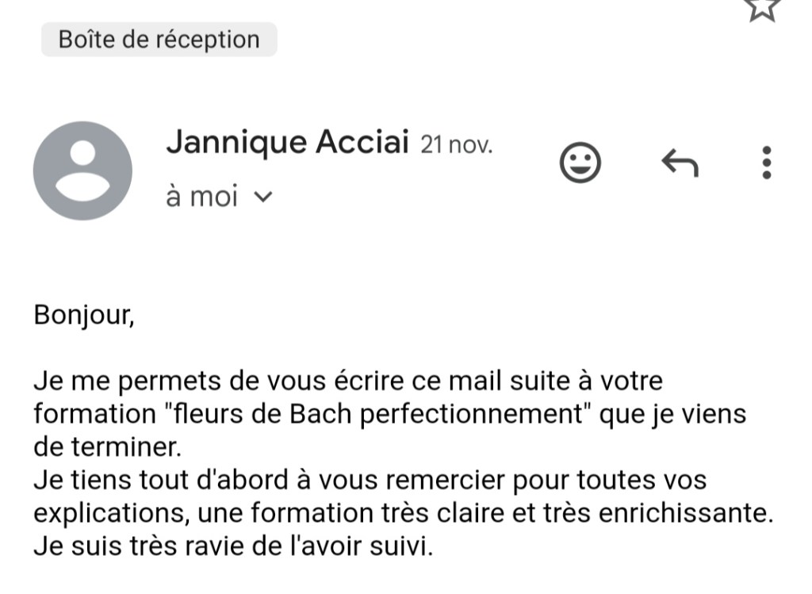
Task: Star this email with the star icon
Action: [762, 8]
